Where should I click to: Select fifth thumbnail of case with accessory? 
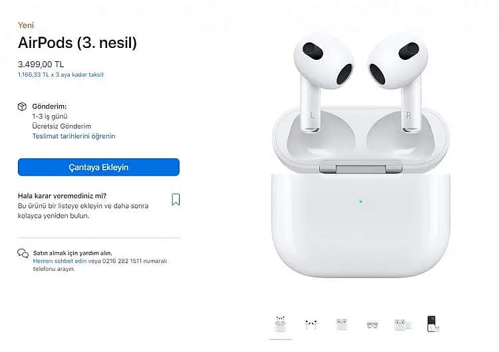pyautogui.click(x=403, y=325)
